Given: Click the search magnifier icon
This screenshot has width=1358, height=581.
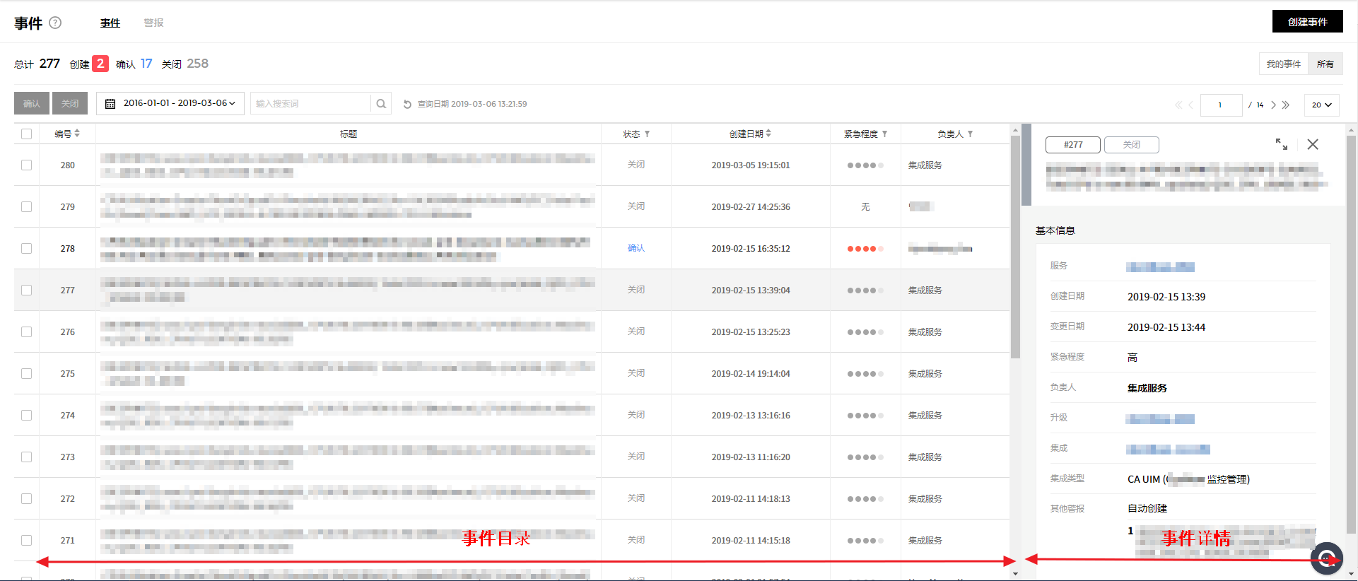Looking at the screenshot, I should point(381,104).
